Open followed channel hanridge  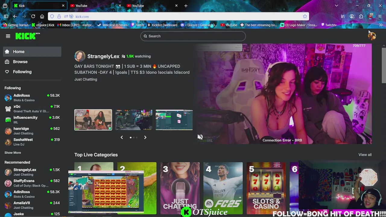32,131
